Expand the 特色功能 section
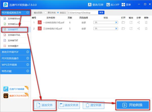The height and width of the screenshot is (112, 152). click(28, 71)
